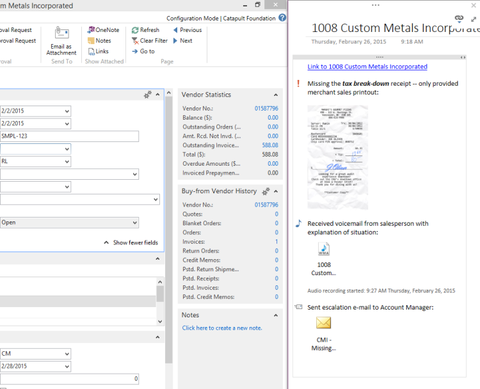Open the Open status dropdown
The width and height of the screenshot is (480, 389).
[x=134, y=223]
